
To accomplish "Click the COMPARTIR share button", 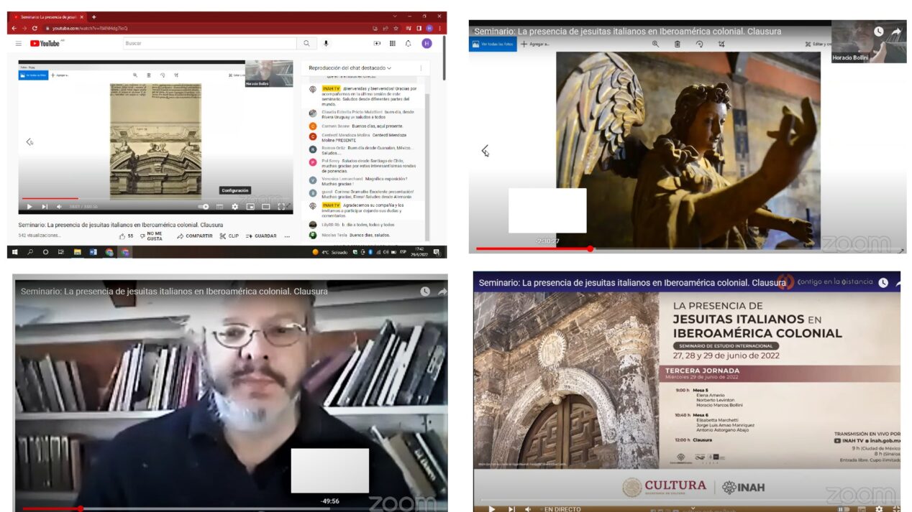I will pos(194,236).
